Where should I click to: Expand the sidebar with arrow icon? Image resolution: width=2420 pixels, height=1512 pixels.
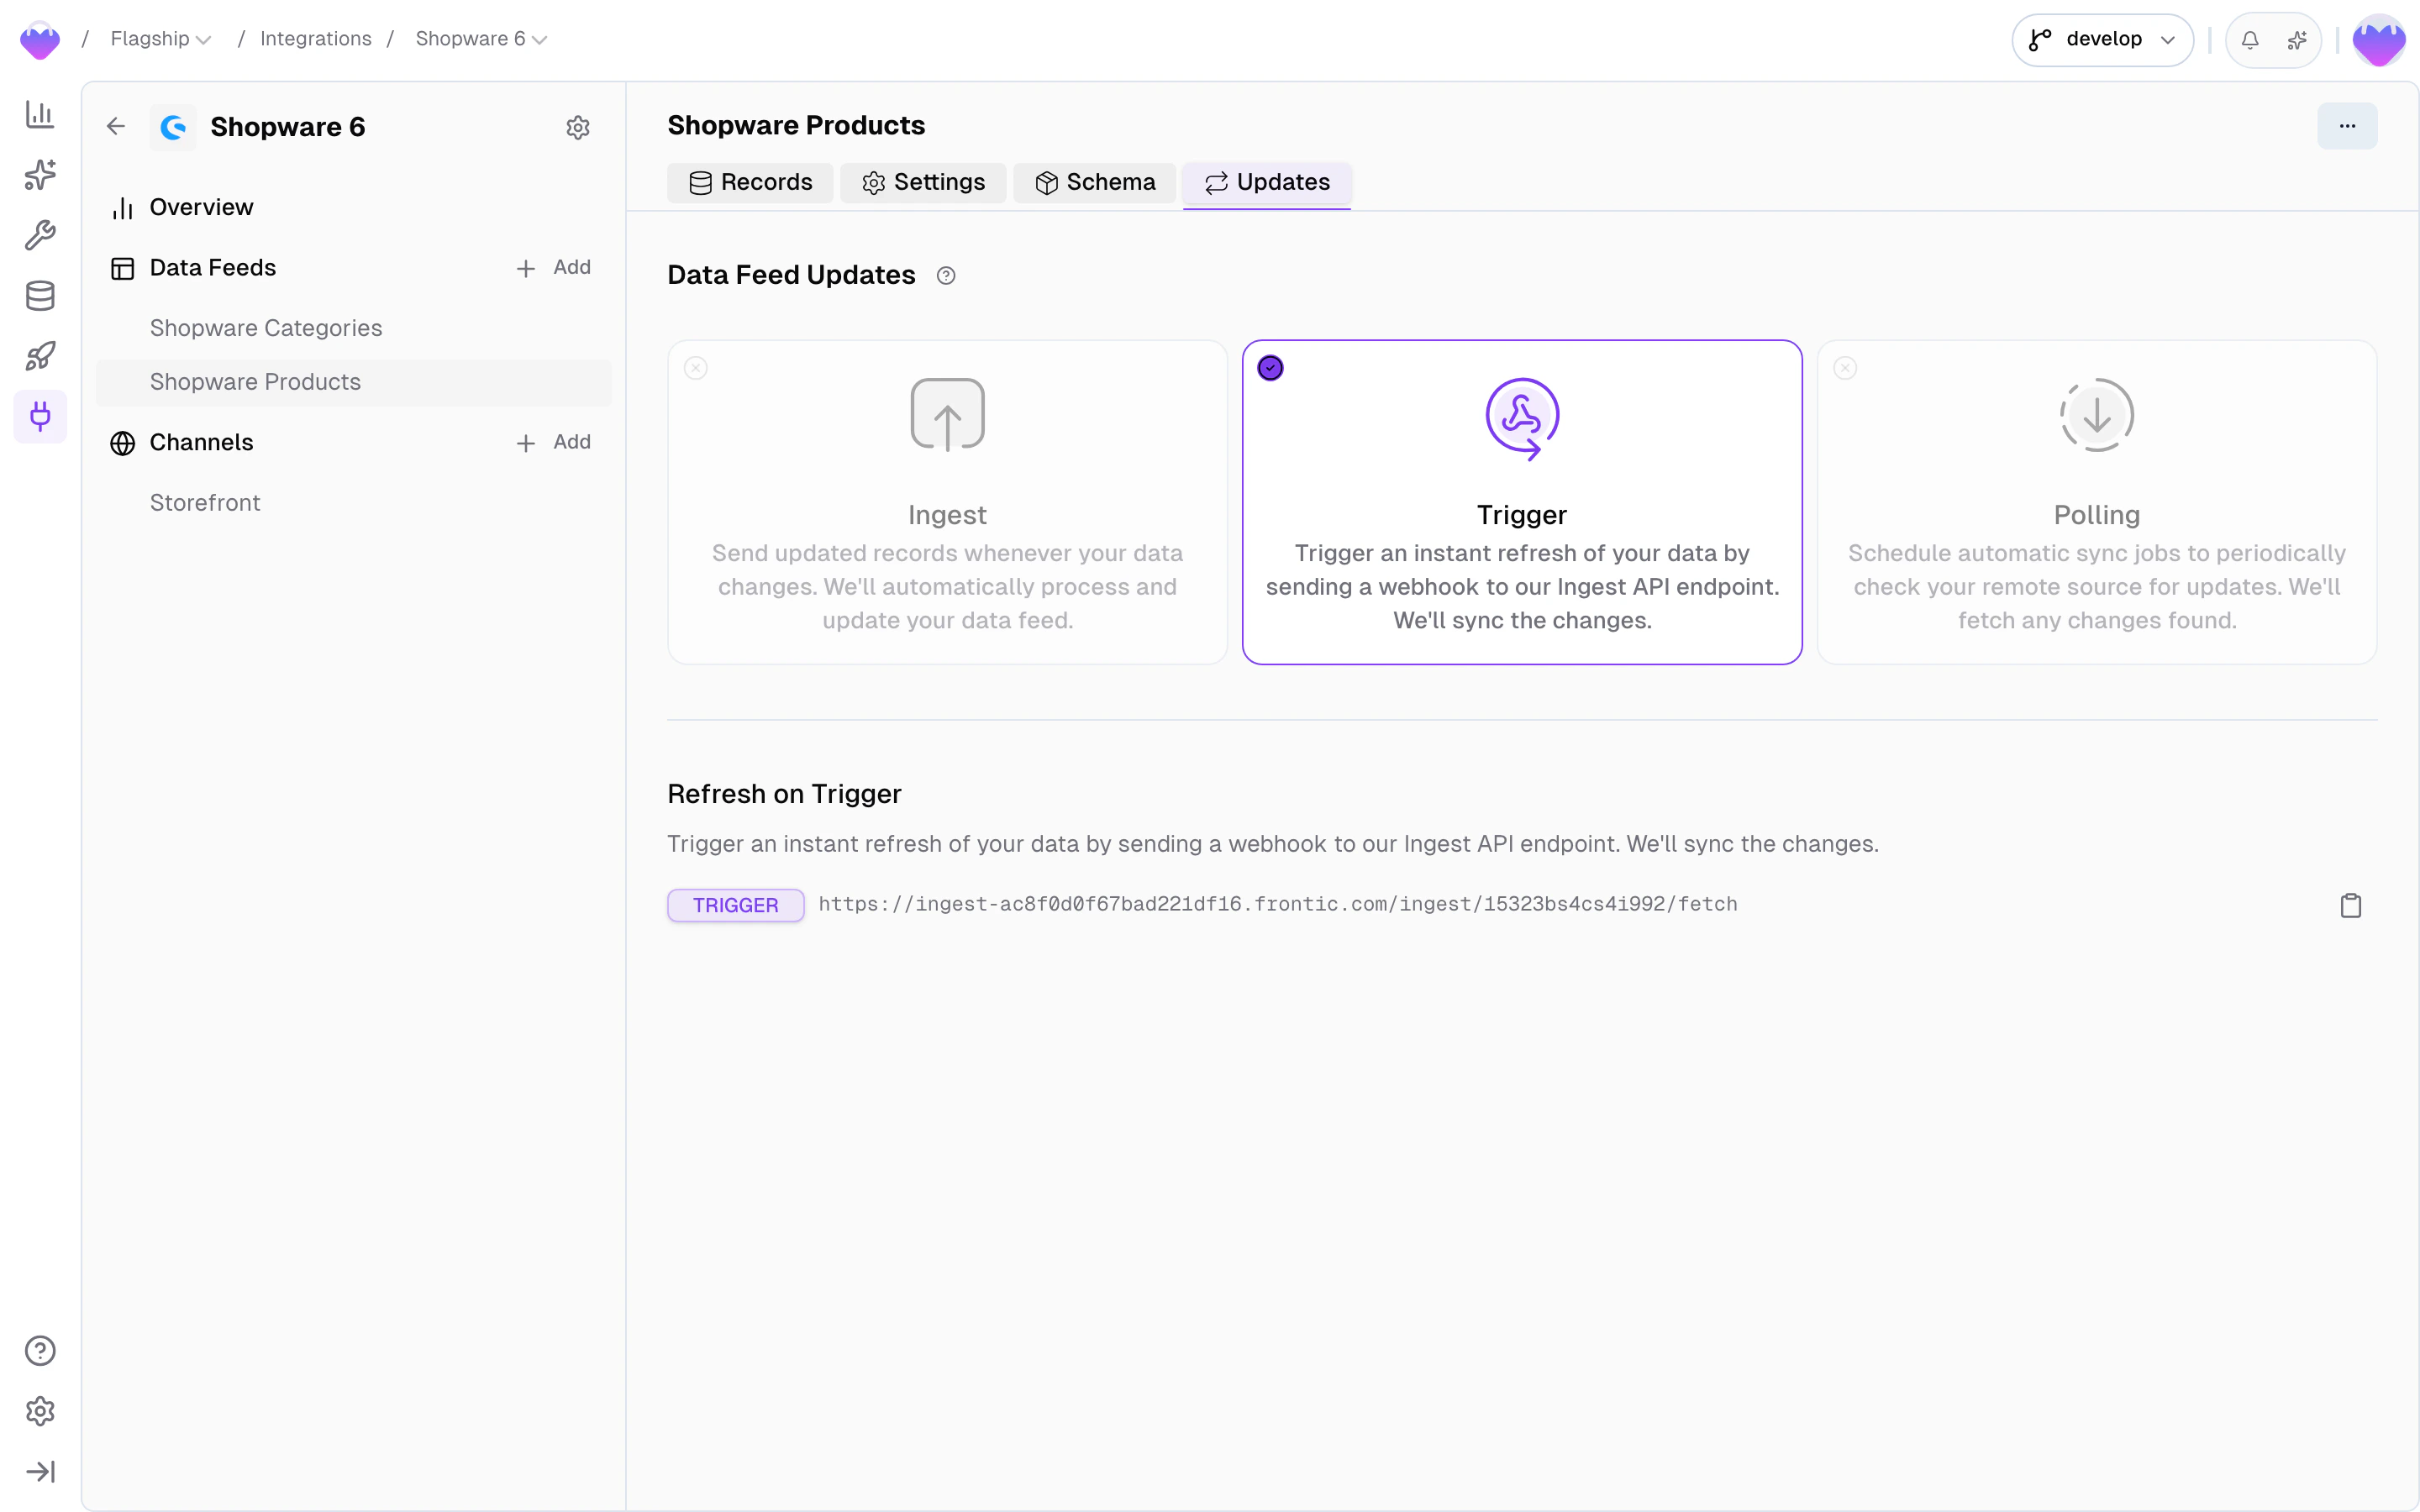tap(40, 1471)
